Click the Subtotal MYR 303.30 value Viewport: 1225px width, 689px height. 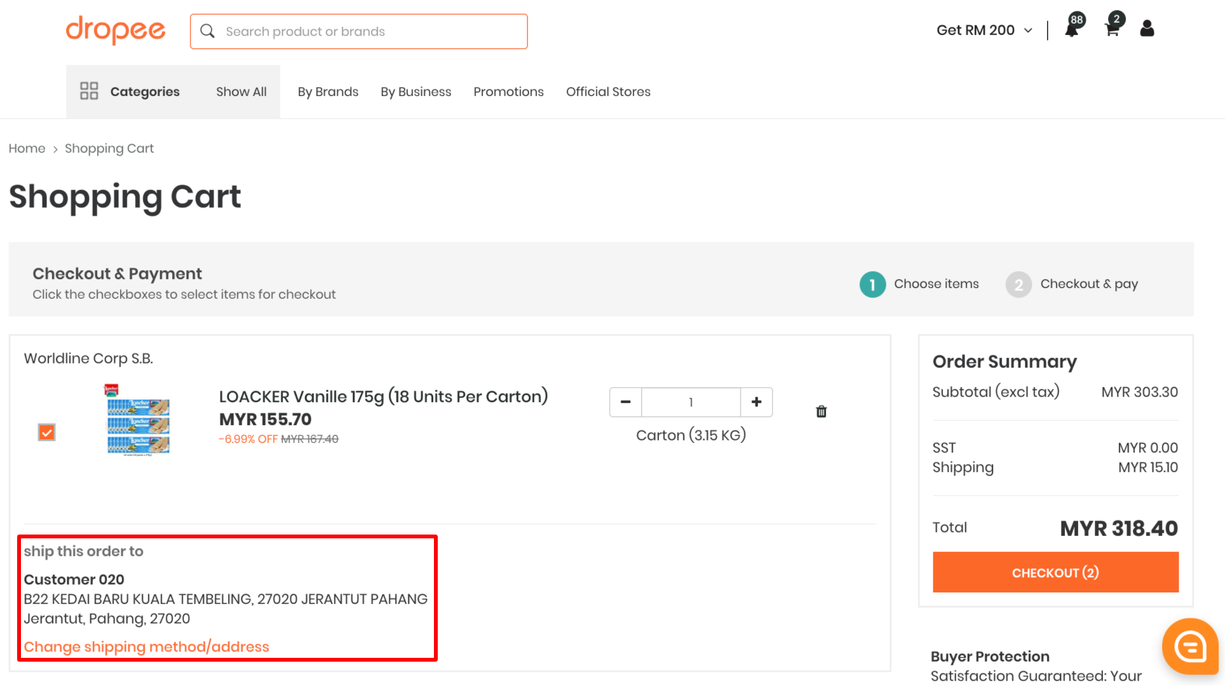click(1139, 392)
